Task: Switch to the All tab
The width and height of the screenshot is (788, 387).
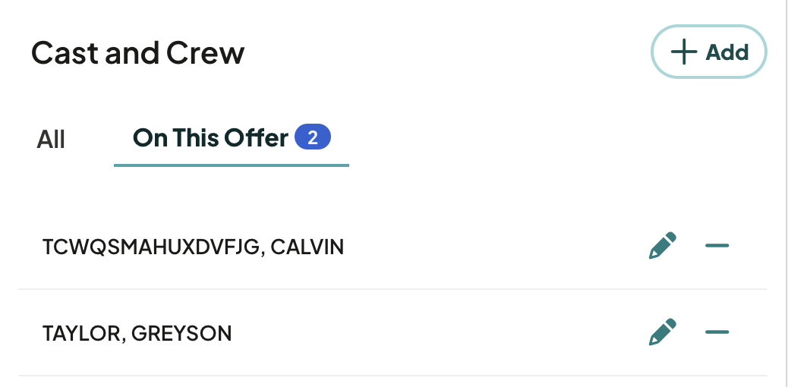Action: (x=51, y=139)
